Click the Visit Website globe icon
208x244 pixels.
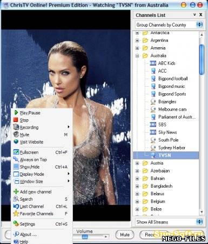pyautogui.click(x=16, y=142)
